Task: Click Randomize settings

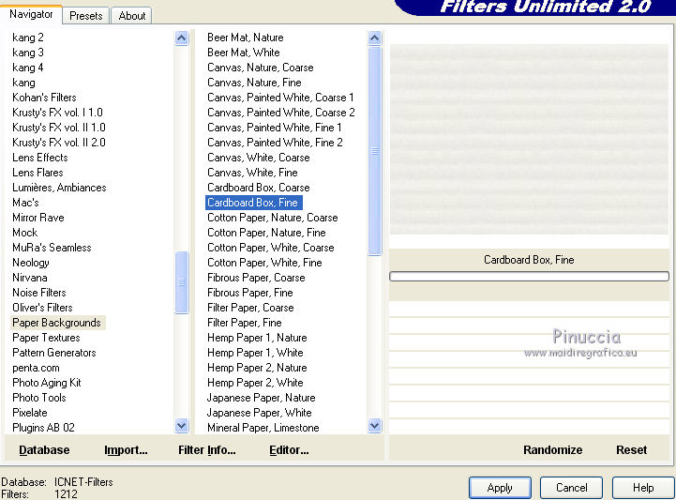Action: [x=552, y=450]
